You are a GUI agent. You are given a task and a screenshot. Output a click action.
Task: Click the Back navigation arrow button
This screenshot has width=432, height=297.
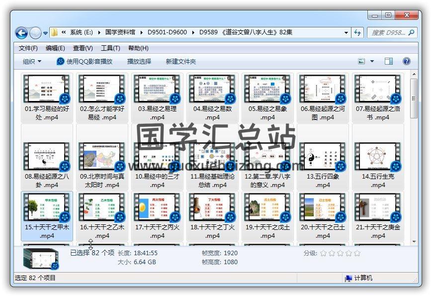point(21,33)
